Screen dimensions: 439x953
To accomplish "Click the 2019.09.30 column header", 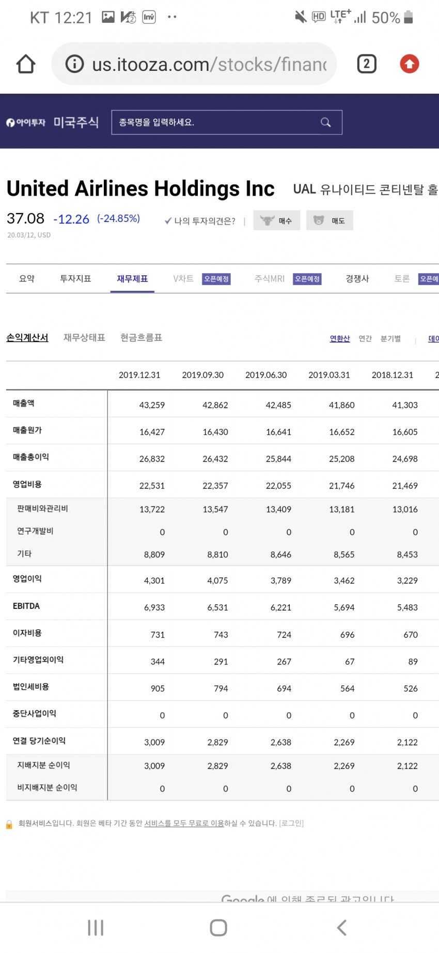I will coord(203,375).
